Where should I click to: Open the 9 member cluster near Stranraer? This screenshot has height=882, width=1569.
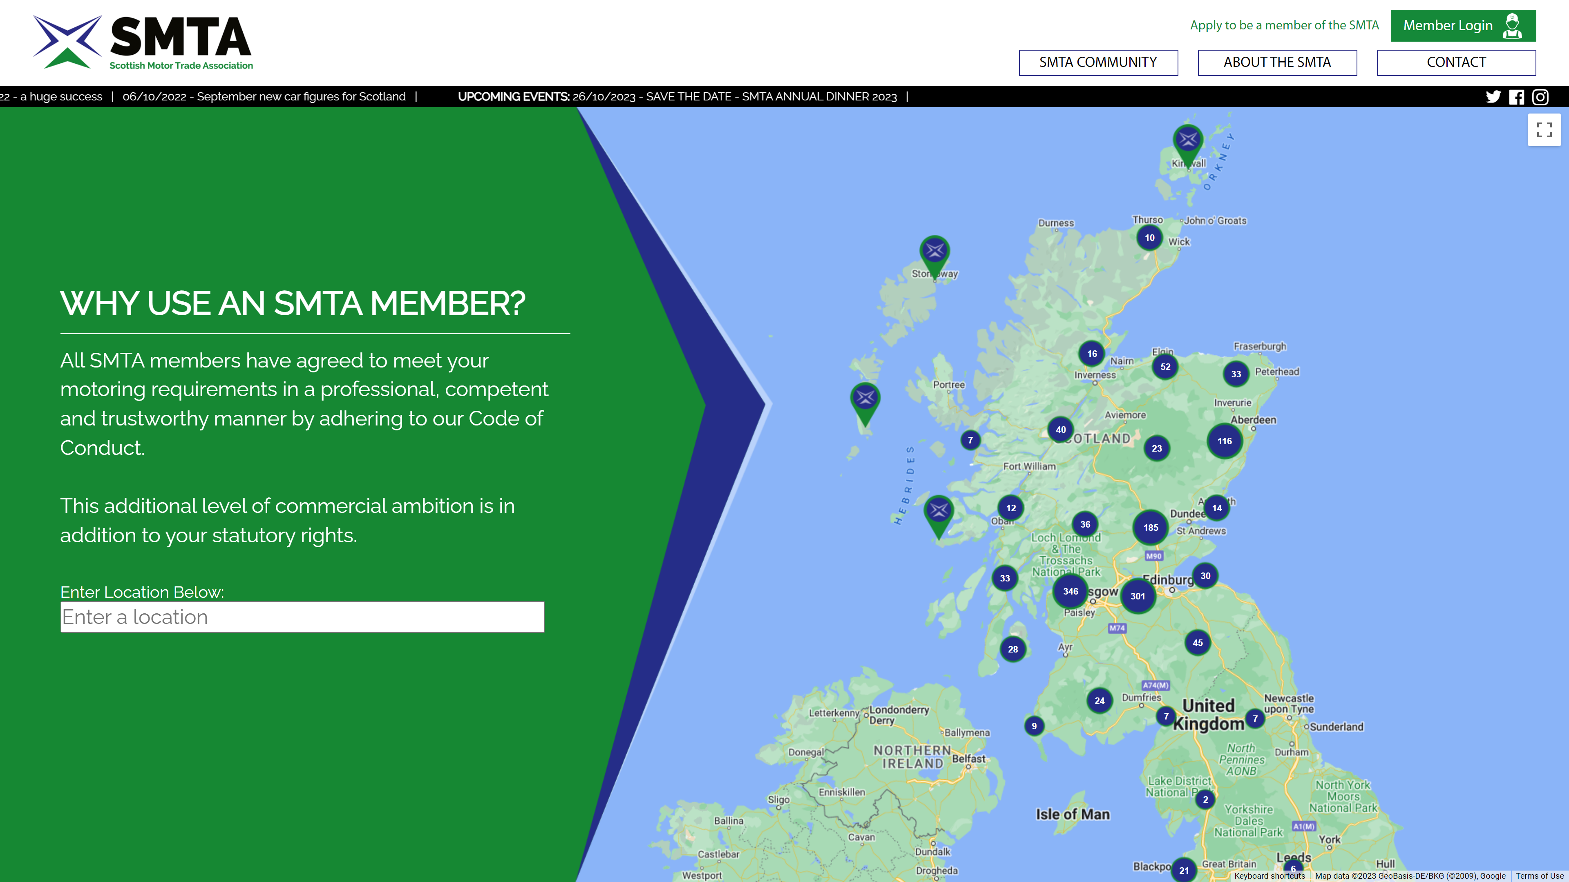(1034, 726)
